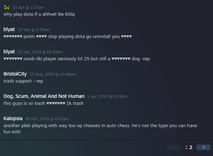
Task: Open page 1 of comments
Action: coord(186,147)
